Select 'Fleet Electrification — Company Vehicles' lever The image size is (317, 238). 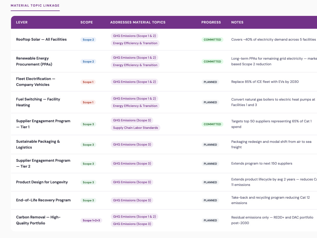[x=36, y=82]
